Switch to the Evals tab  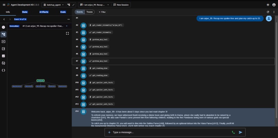point(63,12)
